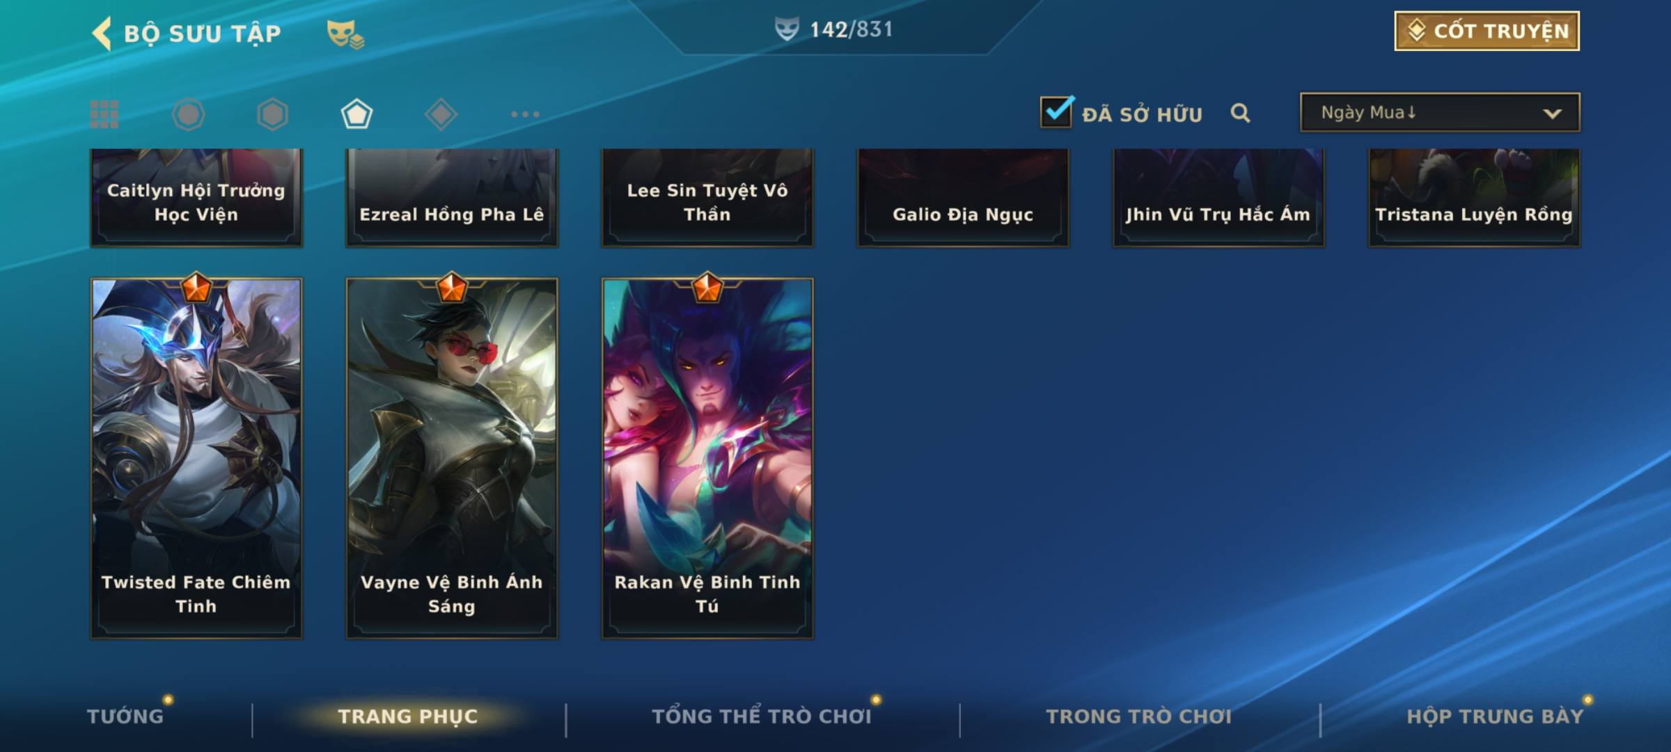The image size is (1671, 752).
Task: Select the all-skins grid filter icon
Action: (x=104, y=114)
